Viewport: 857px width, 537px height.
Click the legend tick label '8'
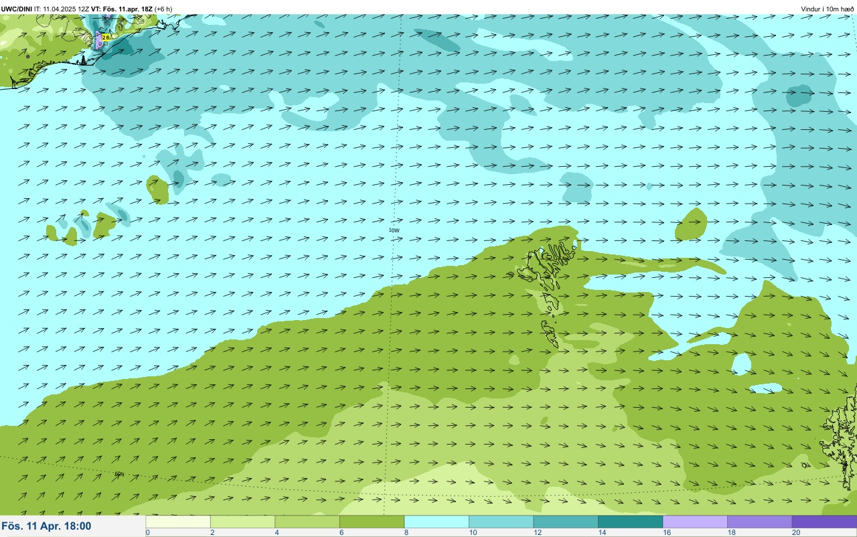[405, 532]
